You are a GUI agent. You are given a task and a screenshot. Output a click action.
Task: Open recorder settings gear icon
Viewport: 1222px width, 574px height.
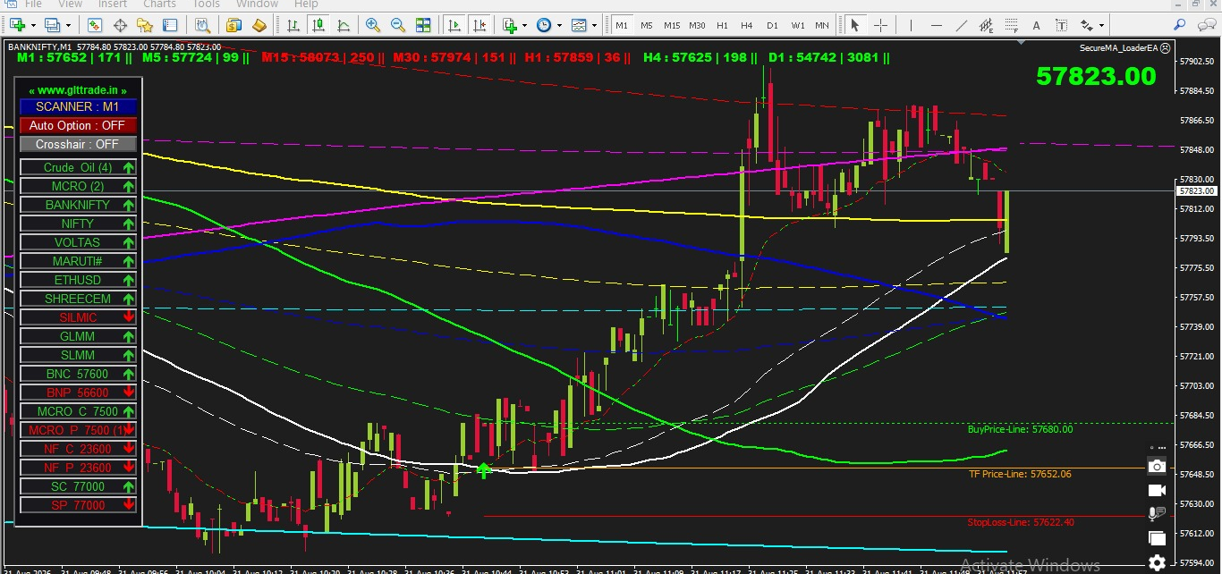click(1157, 562)
